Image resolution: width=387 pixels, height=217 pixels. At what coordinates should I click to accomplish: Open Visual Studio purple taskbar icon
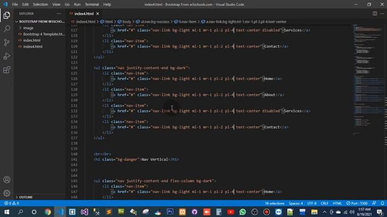85,212
